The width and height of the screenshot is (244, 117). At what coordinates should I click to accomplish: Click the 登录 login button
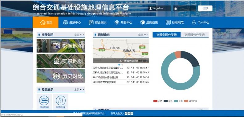click(205, 8)
